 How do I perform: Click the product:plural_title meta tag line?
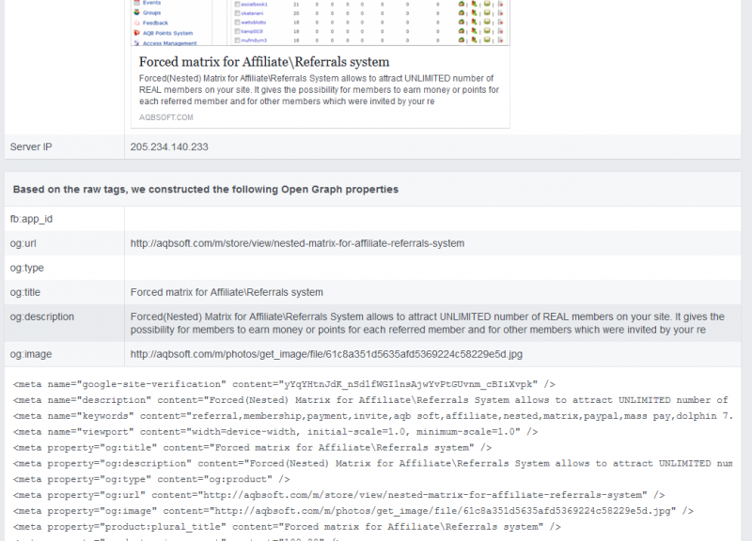(x=287, y=527)
